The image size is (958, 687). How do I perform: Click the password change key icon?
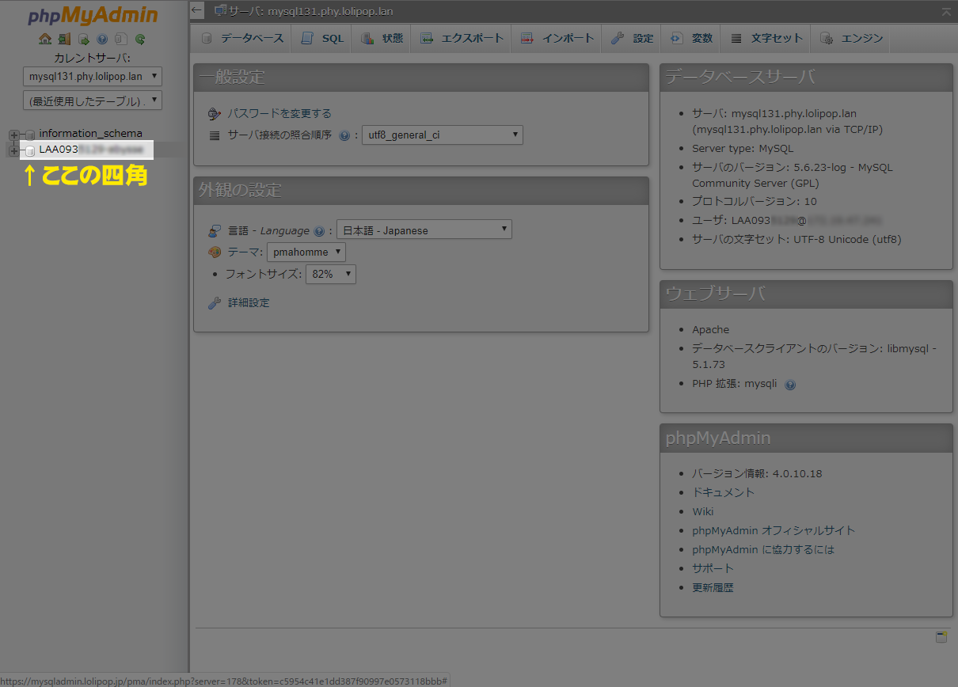point(214,114)
